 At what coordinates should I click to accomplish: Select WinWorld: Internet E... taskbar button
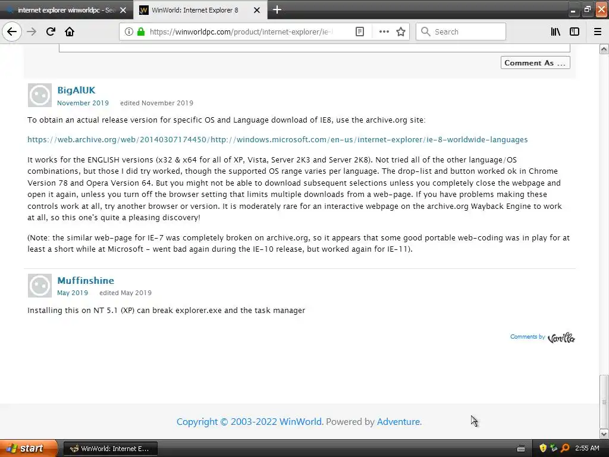[110, 449]
